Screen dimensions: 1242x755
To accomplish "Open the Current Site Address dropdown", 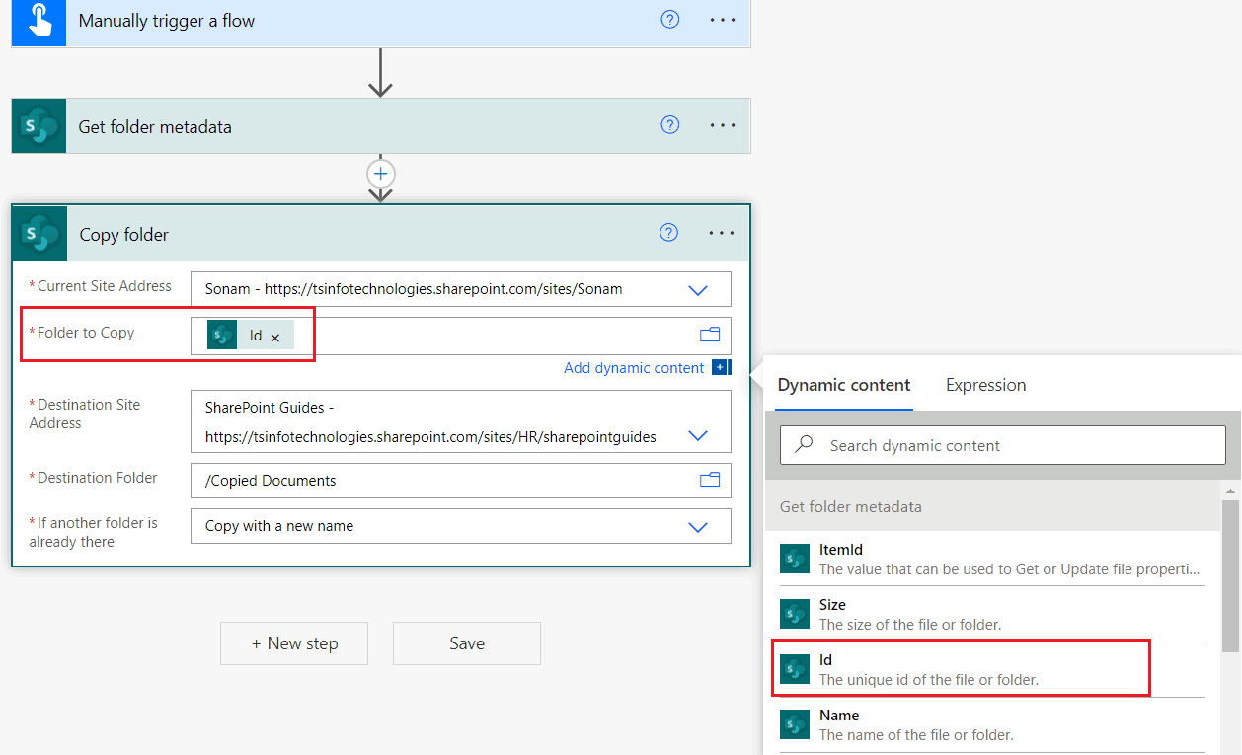I will 698,289.
